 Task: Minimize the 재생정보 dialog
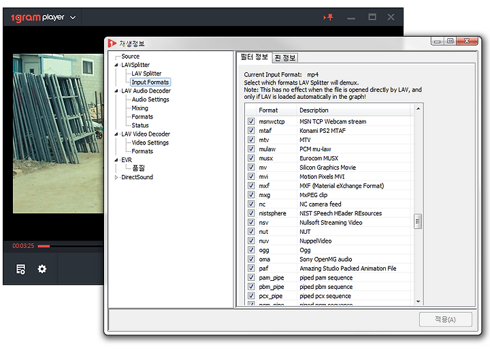point(437,42)
